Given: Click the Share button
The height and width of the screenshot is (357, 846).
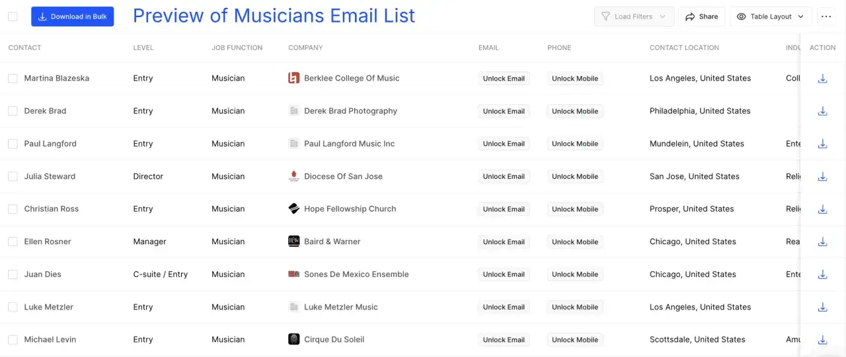Looking at the screenshot, I should click(x=701, y=16).
